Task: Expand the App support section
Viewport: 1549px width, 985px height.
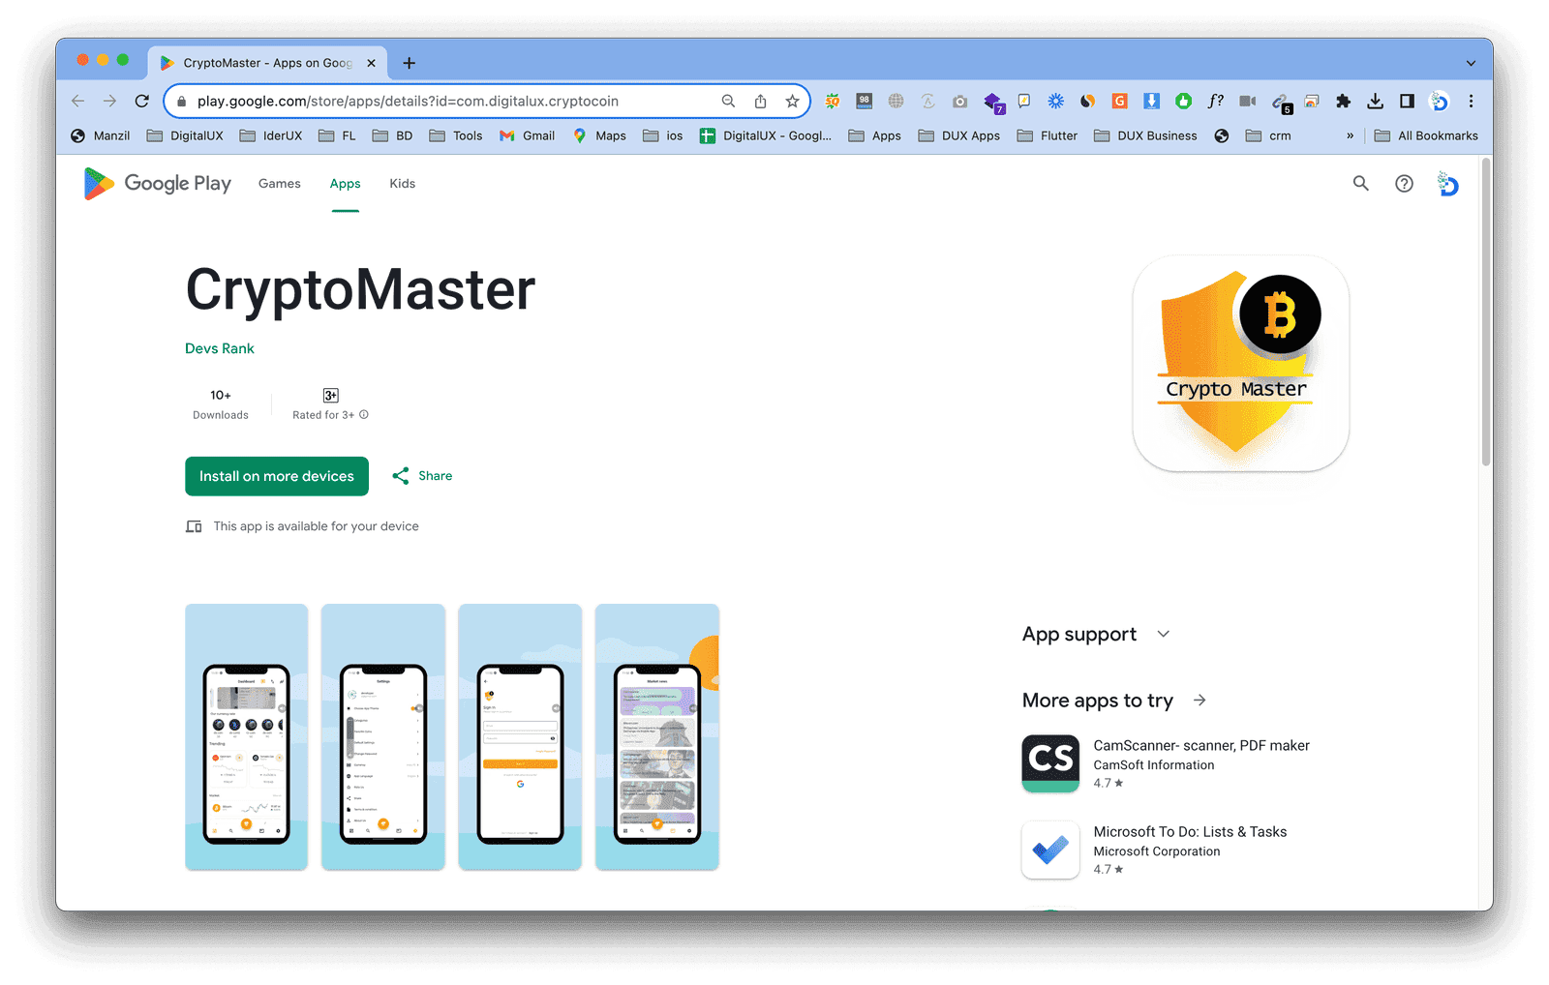Action: point(1164,634)
